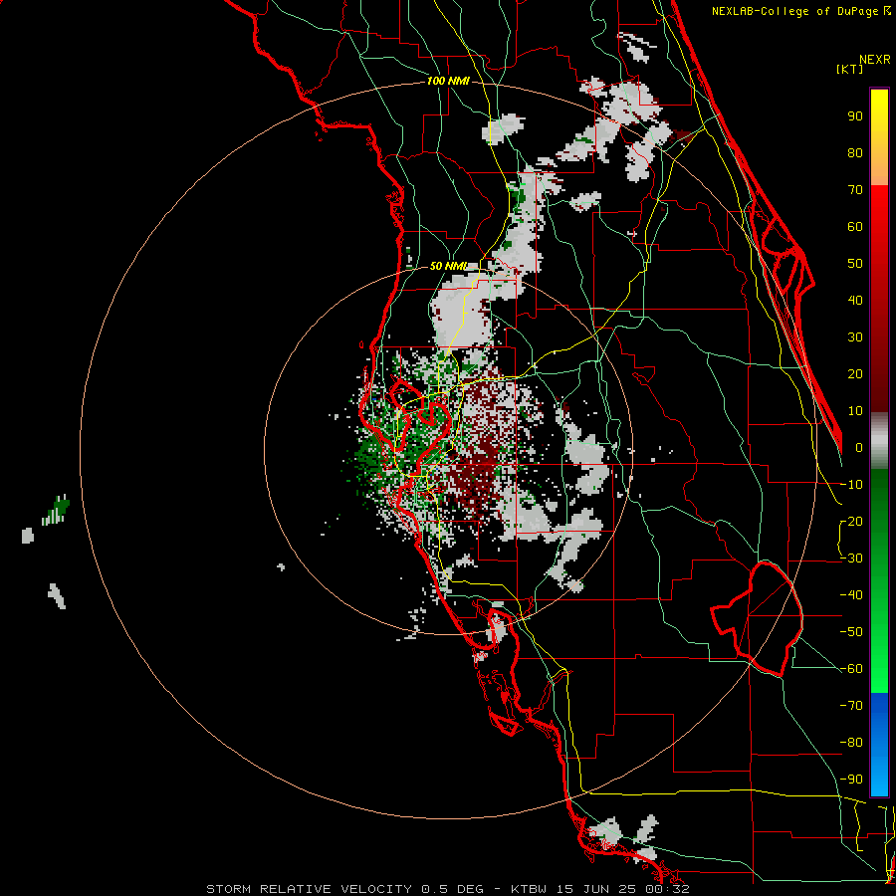Click the positive 70 scale value
The width and height of the screenshot is (896, 896).
pyautogui.click(x=855, y=190)
